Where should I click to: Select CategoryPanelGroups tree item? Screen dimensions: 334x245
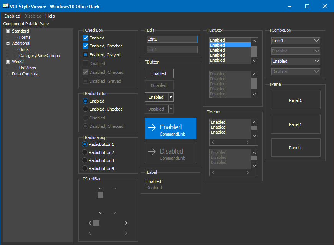[x=40, y=56]
